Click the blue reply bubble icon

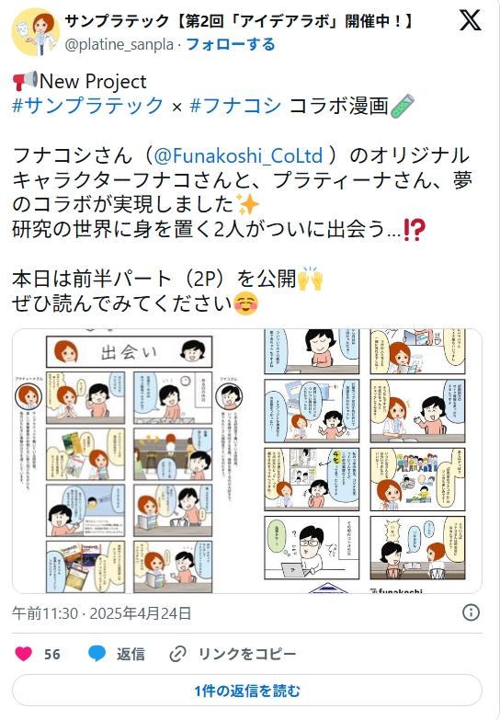[97, 654]
